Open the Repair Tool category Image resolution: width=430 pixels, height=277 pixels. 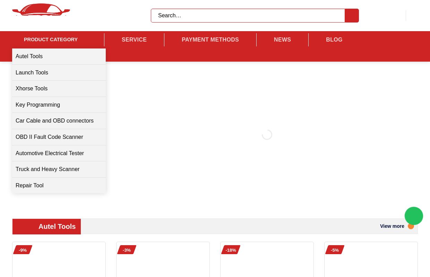coord(59,186)
